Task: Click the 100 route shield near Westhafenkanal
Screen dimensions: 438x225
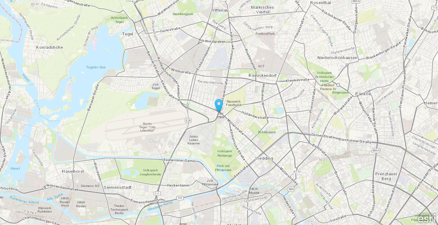Action: [x=180, y=198]
